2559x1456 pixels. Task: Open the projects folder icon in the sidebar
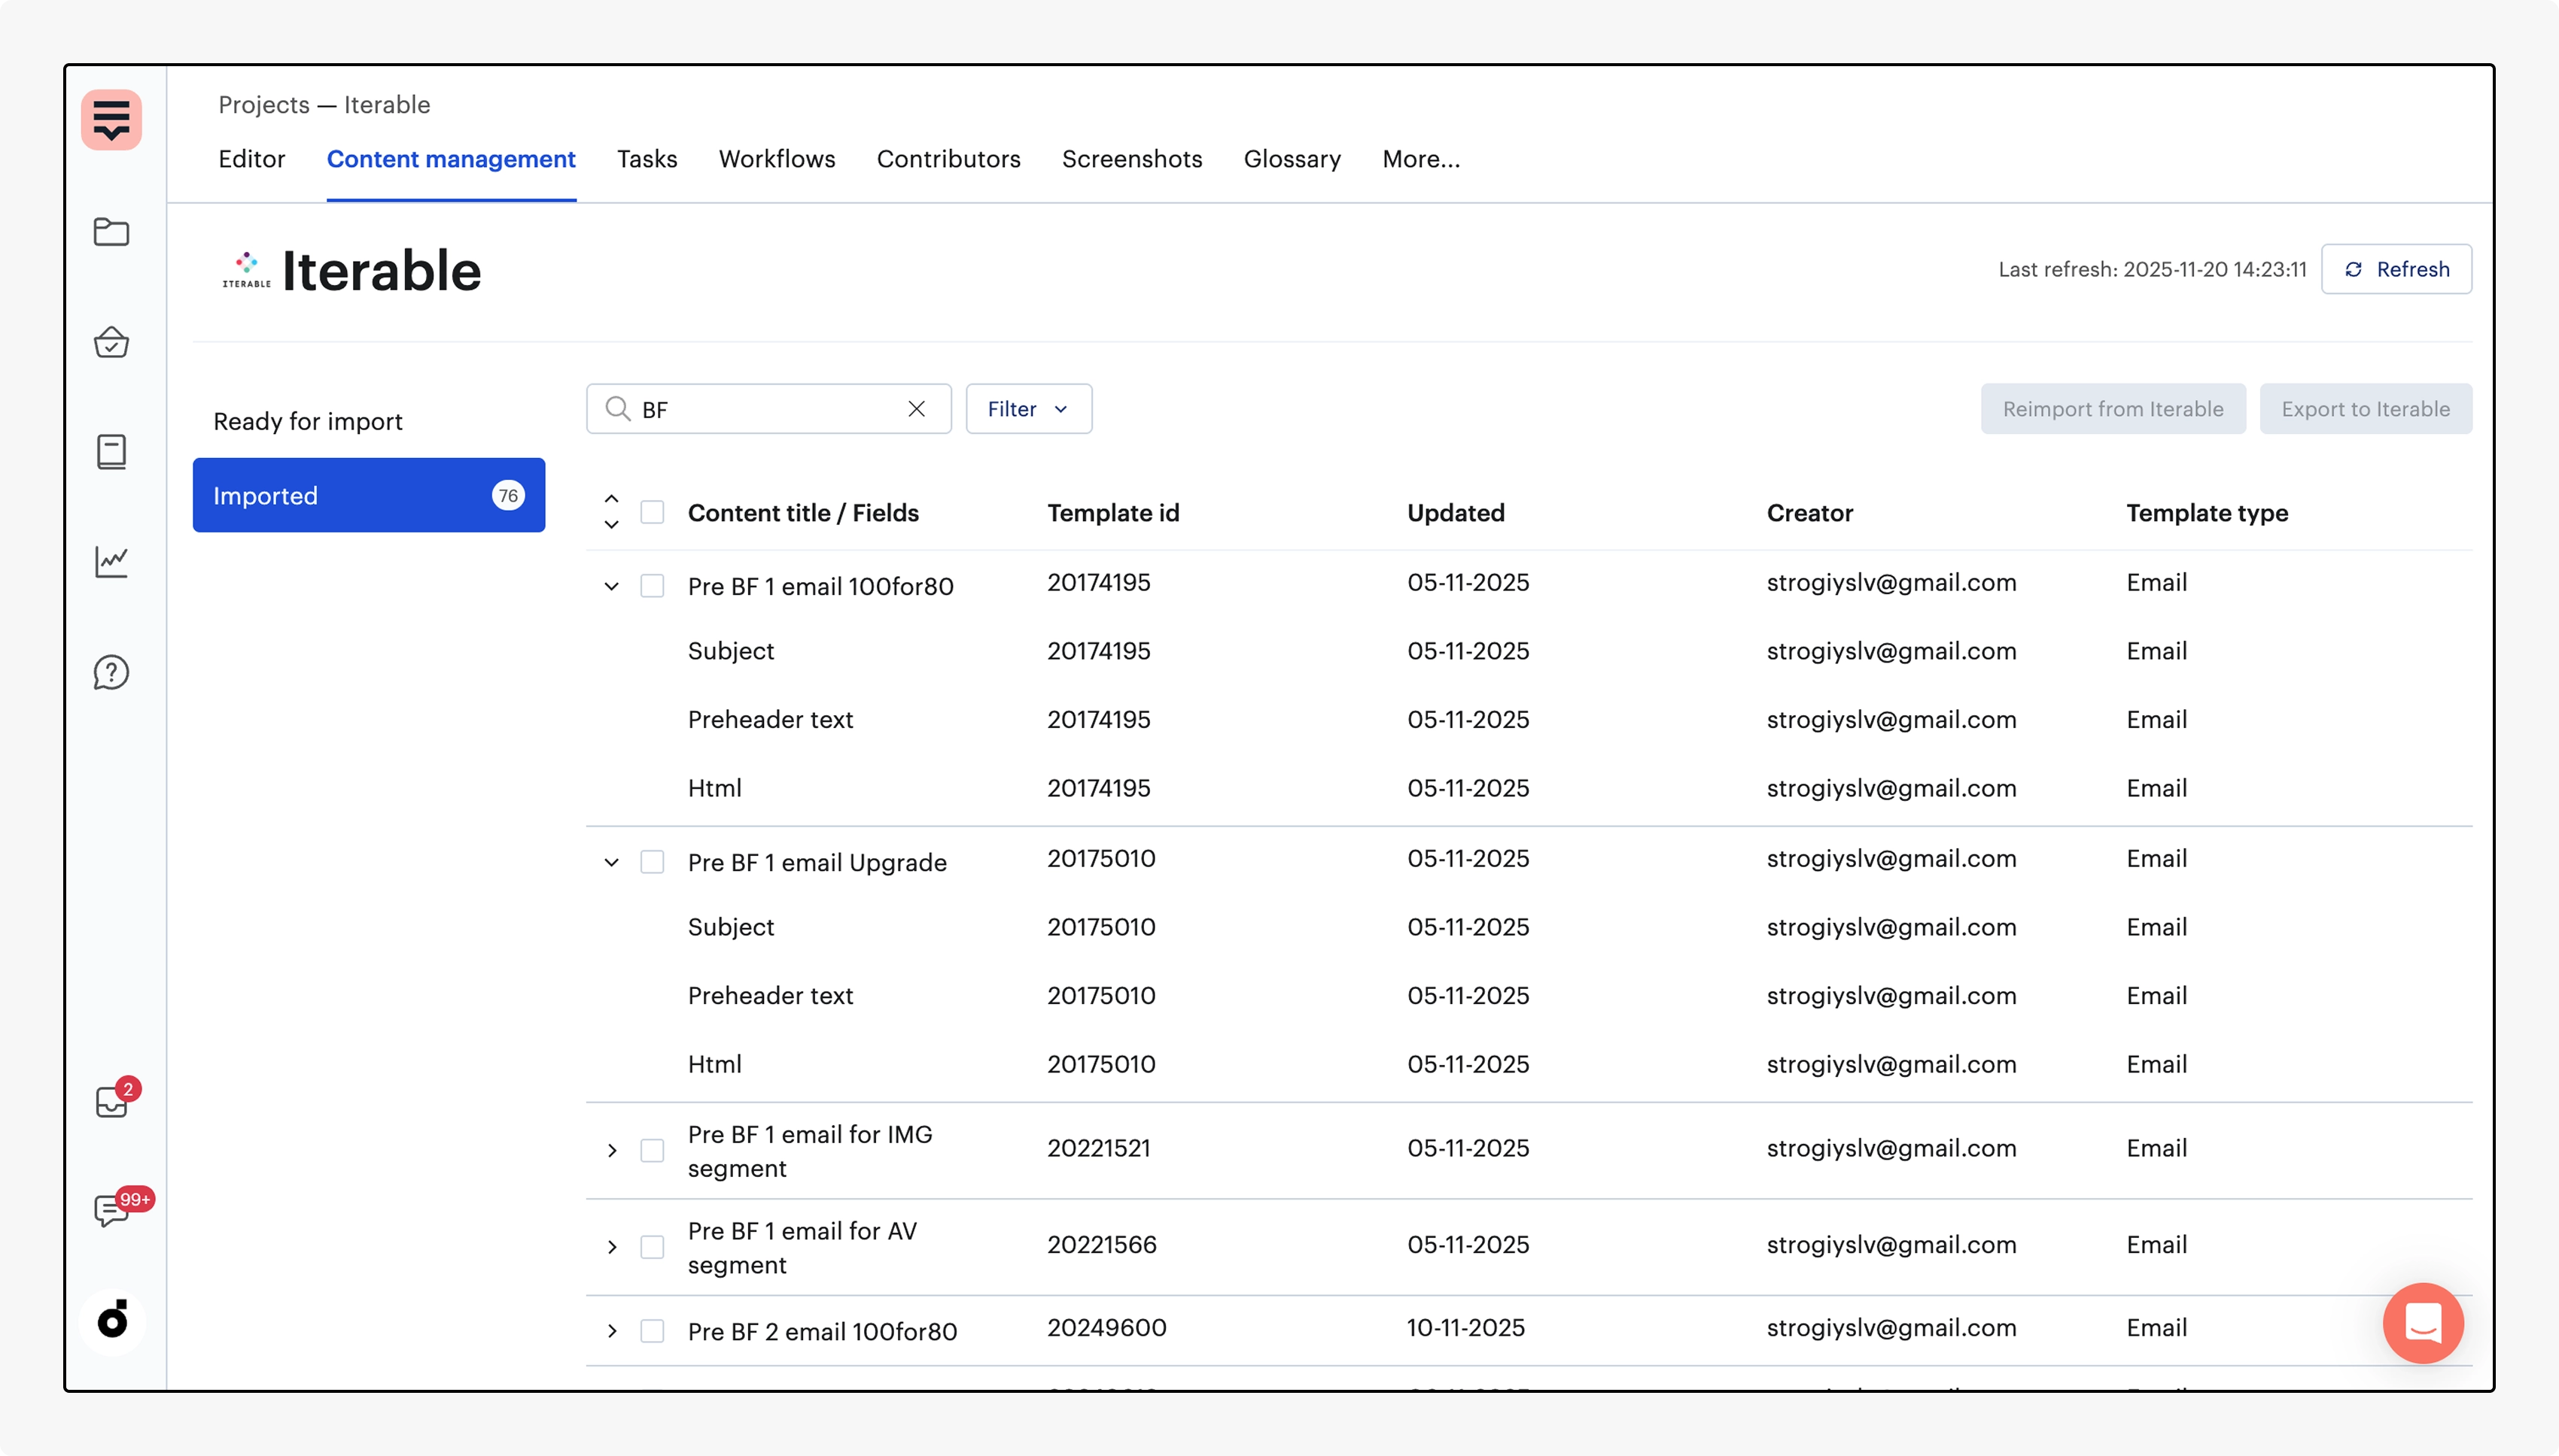pos(111,232)
